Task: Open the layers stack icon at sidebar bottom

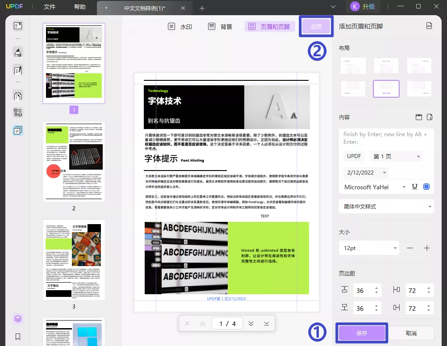Action: click(x=18, y=319)
